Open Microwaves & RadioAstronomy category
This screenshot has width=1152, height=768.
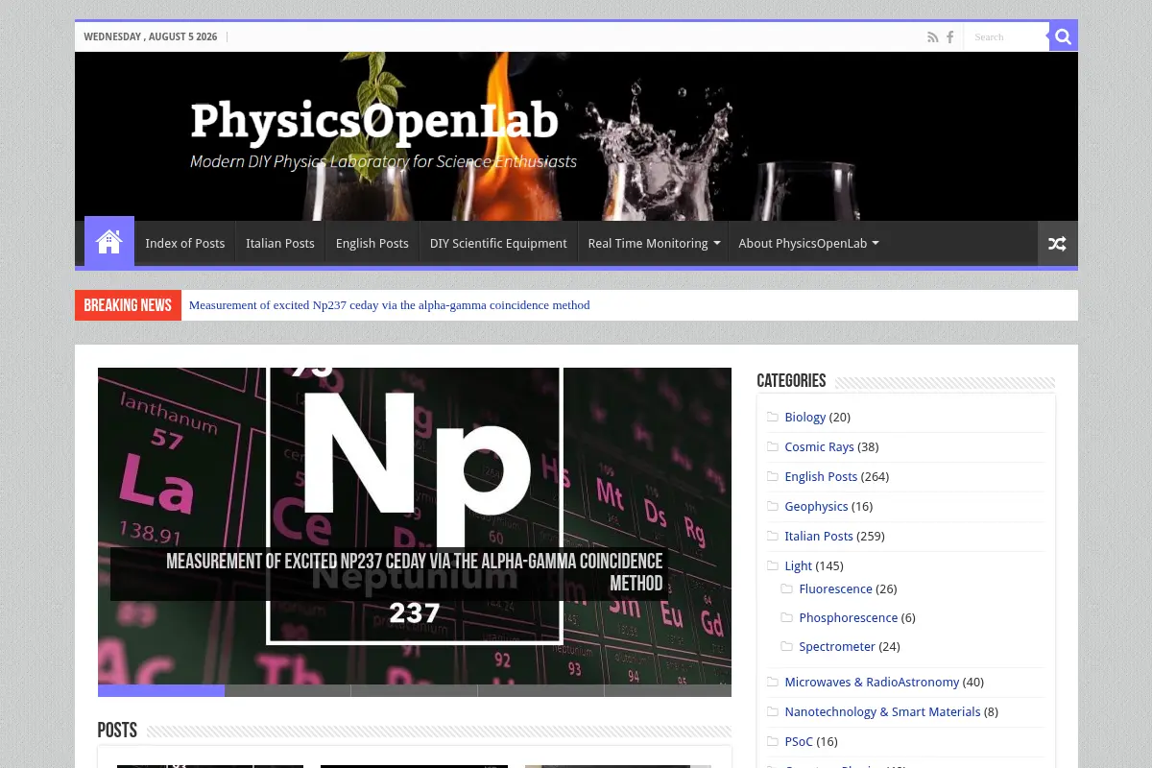[x=872, y=682]
